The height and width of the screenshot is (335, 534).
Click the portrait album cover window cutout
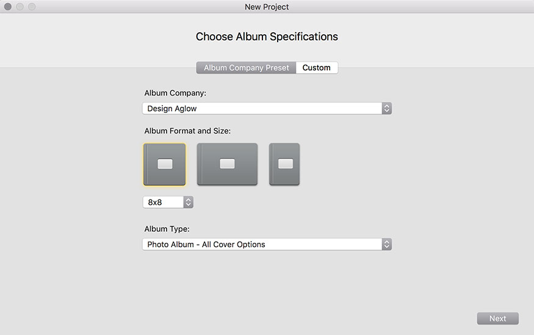pyautogui.click(x=286, y=164)
